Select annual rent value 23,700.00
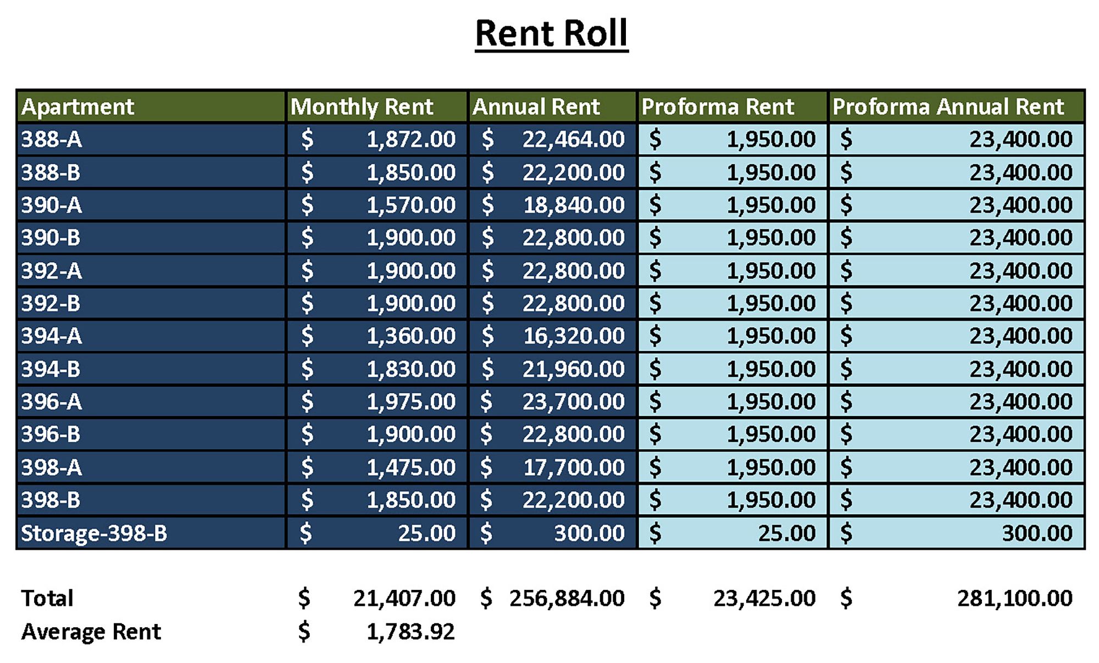 573,402
